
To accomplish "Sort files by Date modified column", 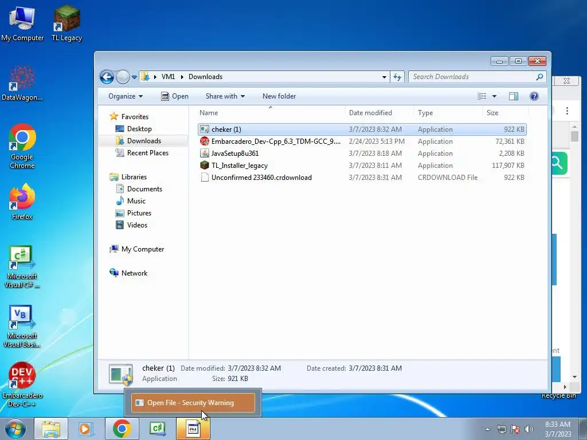I will [379, 113].
